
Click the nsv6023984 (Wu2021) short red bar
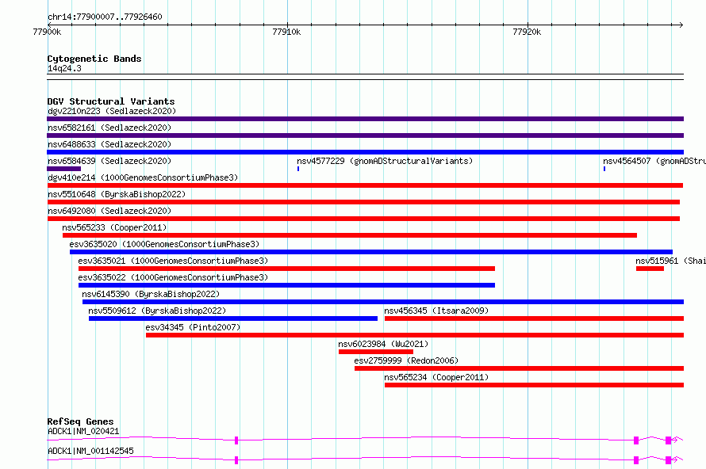(376, 352)
